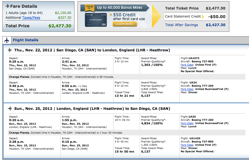Image resolution: width=249 pixels, height=160 pixels.
Task: Open Fare Class link for flight UA35
Action: coord(187,123)
